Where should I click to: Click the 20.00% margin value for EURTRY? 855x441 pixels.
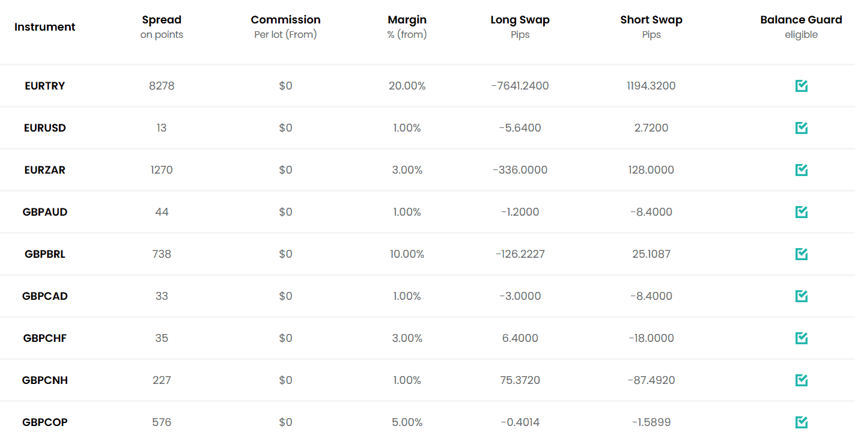point(407,85)
